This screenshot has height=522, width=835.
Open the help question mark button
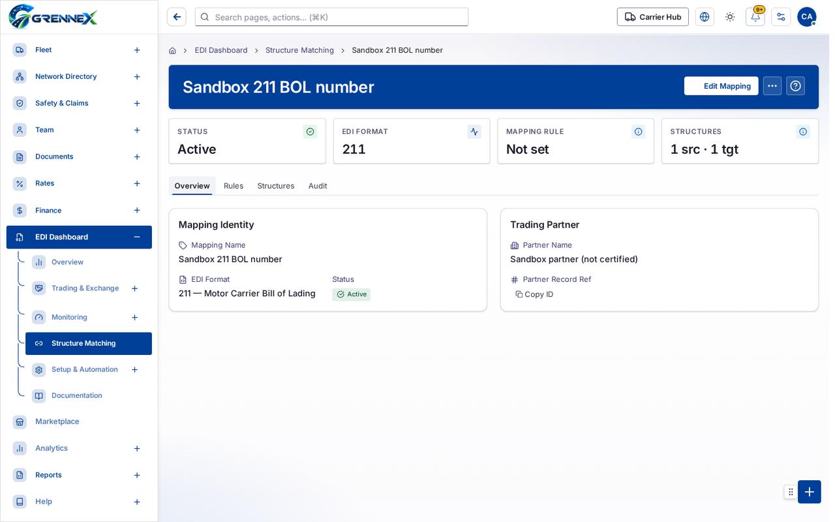click(795, 86)
